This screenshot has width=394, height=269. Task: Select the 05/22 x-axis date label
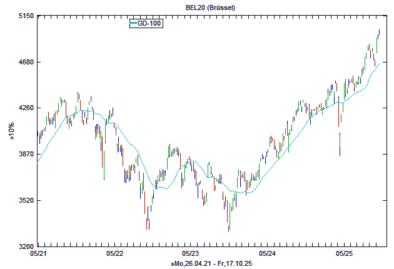coord(114,254)
